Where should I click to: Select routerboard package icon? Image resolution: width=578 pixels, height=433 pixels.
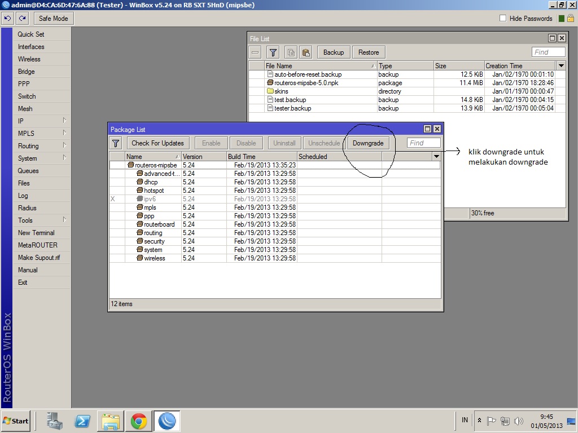140,224
